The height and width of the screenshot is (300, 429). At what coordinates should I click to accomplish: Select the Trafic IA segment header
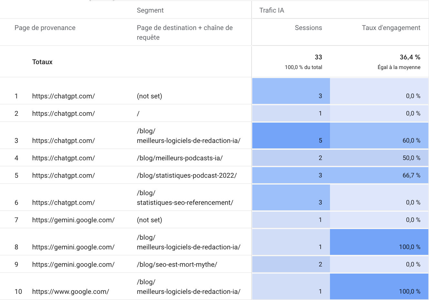[x=272, y=10]
